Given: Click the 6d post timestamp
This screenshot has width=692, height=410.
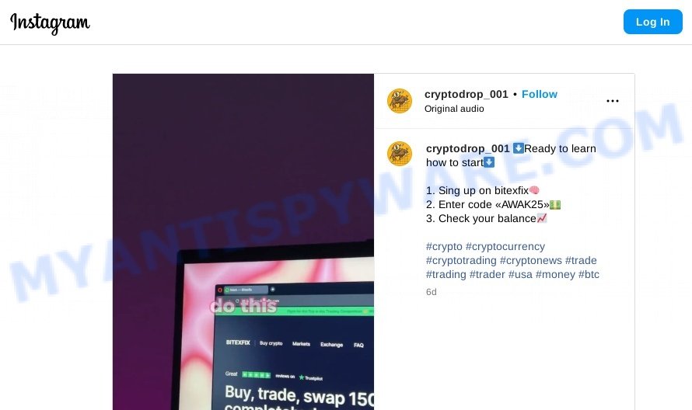Looking at the screenshot, I should click(x=432, y=292).
